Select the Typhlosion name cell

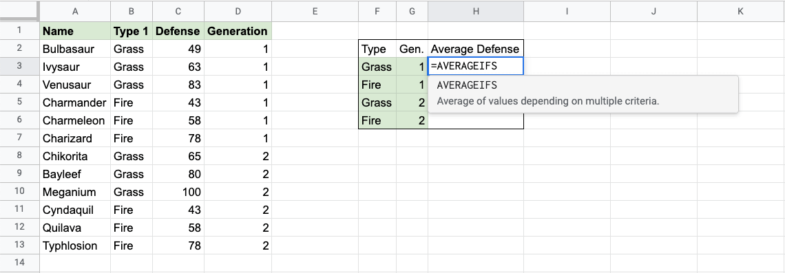tap(75, 245)
